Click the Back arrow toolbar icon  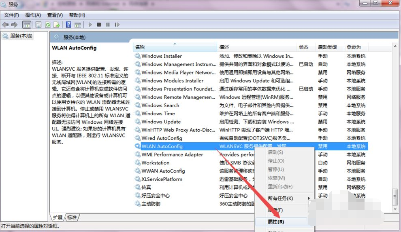point(6,25)
